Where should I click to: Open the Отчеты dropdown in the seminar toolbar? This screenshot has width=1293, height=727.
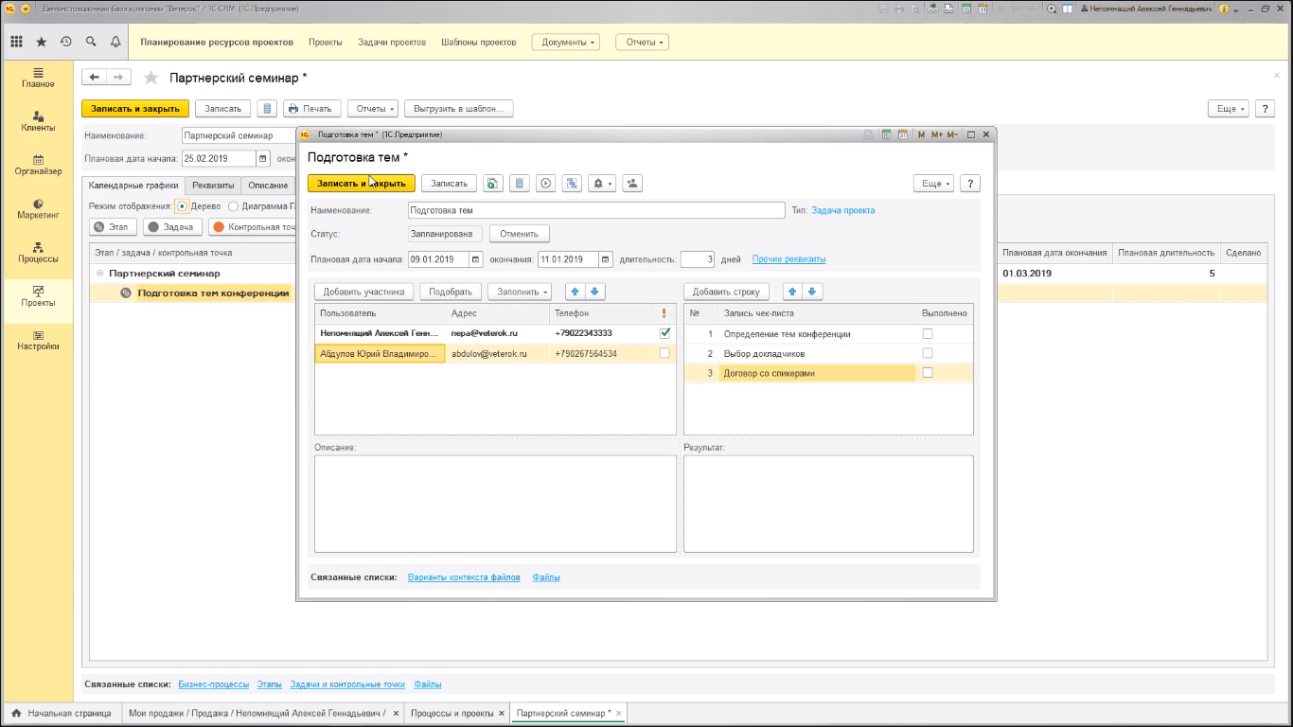point(372,109)
